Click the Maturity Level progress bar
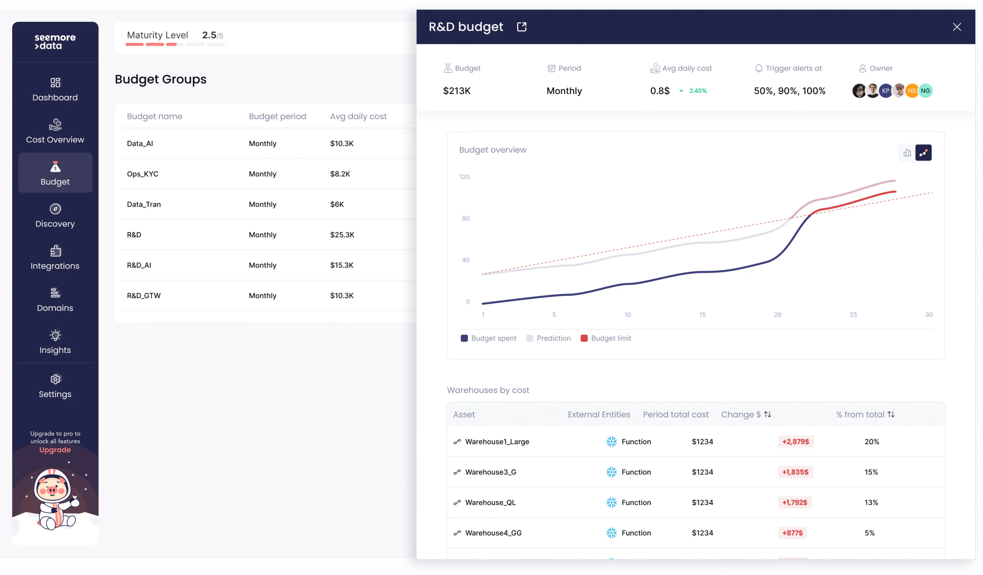The height and width of the screenshot is (575, 983). 175,44
